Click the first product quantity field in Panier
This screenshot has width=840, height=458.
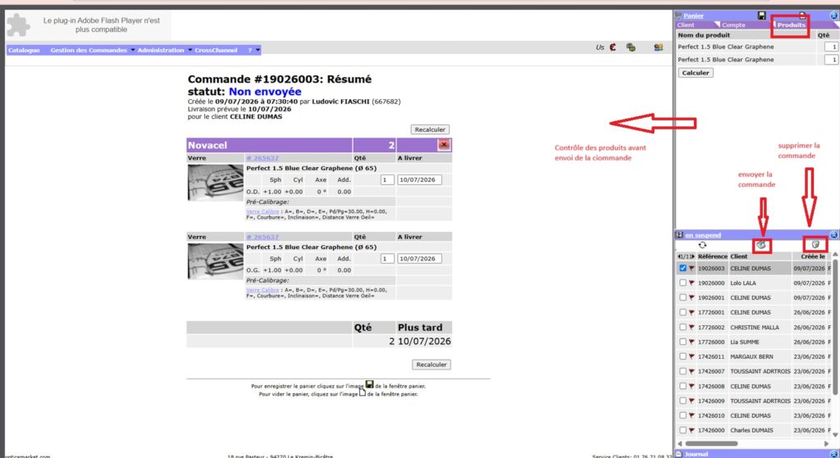(831, 47)
